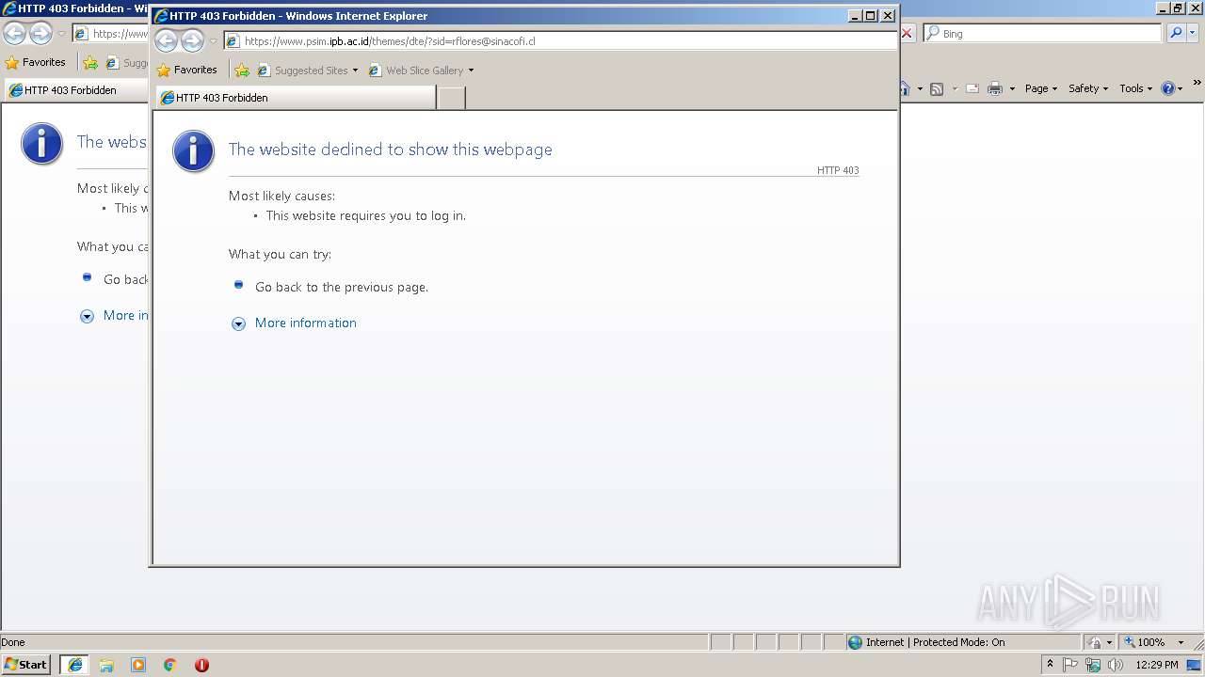1205x677 pixels.
Task: Click the 100% zoom level button
Action: coord(1144,642)
